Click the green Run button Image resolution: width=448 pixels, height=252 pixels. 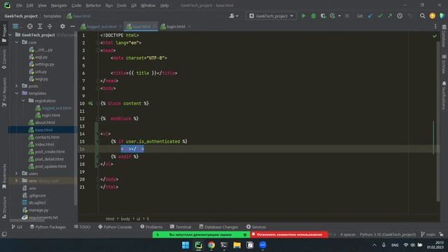click(x=304, y=16)
